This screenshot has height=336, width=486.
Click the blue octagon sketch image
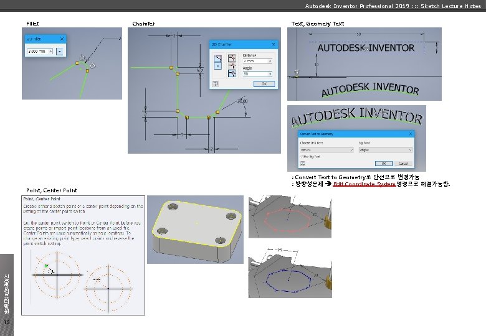point(290,272)
